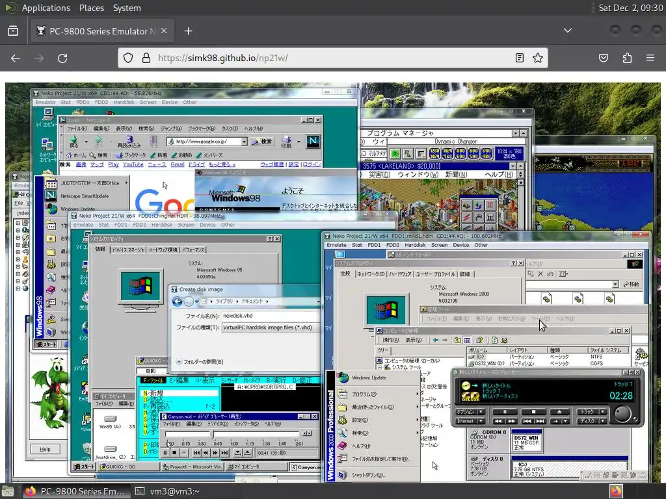Select 640x480 icon in Dynamic Changer
The image size is (666, 499).
(x=486, y=153)
